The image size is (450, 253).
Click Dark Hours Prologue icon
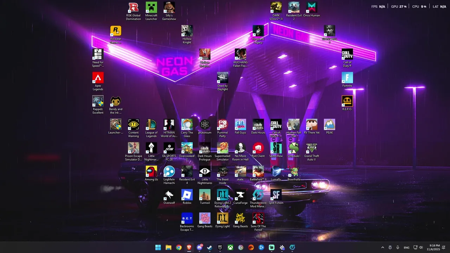pyautogui.click(x=205, y=151)
